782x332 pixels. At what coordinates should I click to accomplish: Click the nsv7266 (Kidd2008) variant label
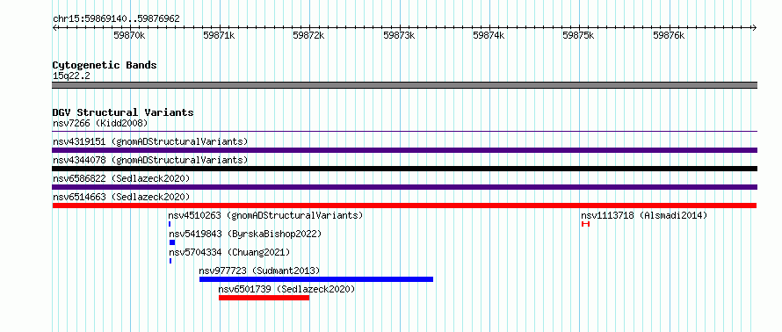[100, 123]
